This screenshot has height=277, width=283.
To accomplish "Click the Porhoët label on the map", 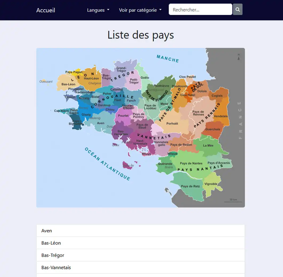I will [172, 124].
